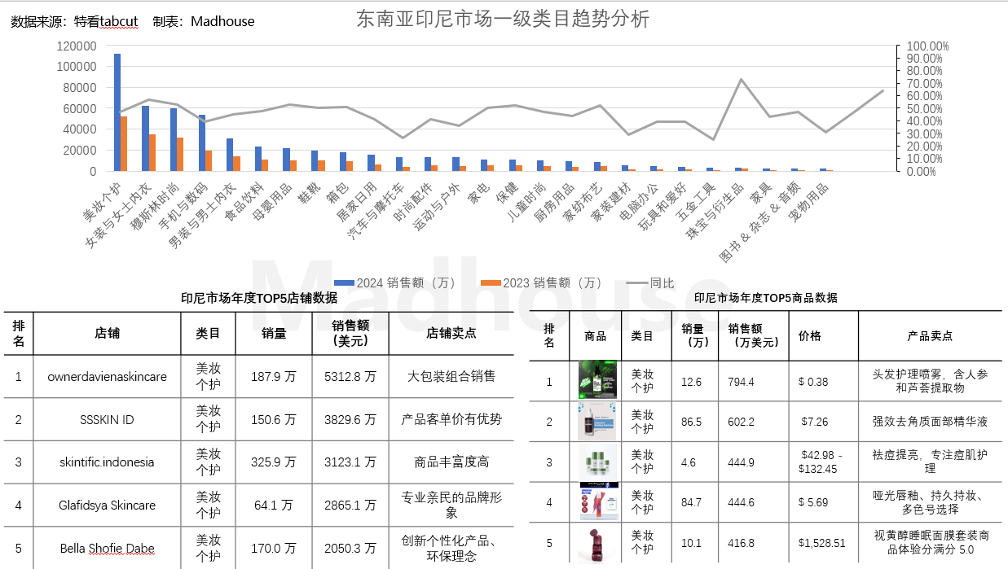The image size is (1008, 569).
Task: Select store name Glafidsya Skincare
Action: (107, 505)
